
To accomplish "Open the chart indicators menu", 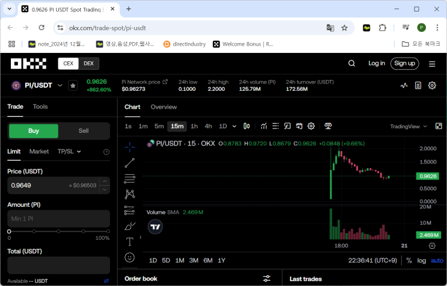I will (x=264, y=126).
